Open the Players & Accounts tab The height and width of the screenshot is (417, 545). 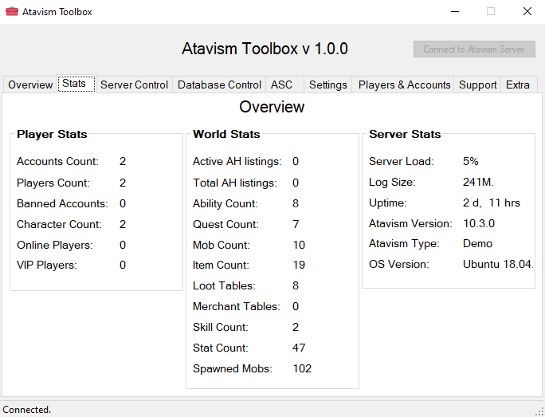(404, 85)
